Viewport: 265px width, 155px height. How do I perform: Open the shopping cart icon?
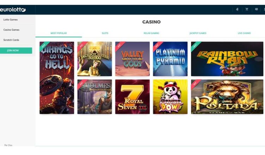247,10
